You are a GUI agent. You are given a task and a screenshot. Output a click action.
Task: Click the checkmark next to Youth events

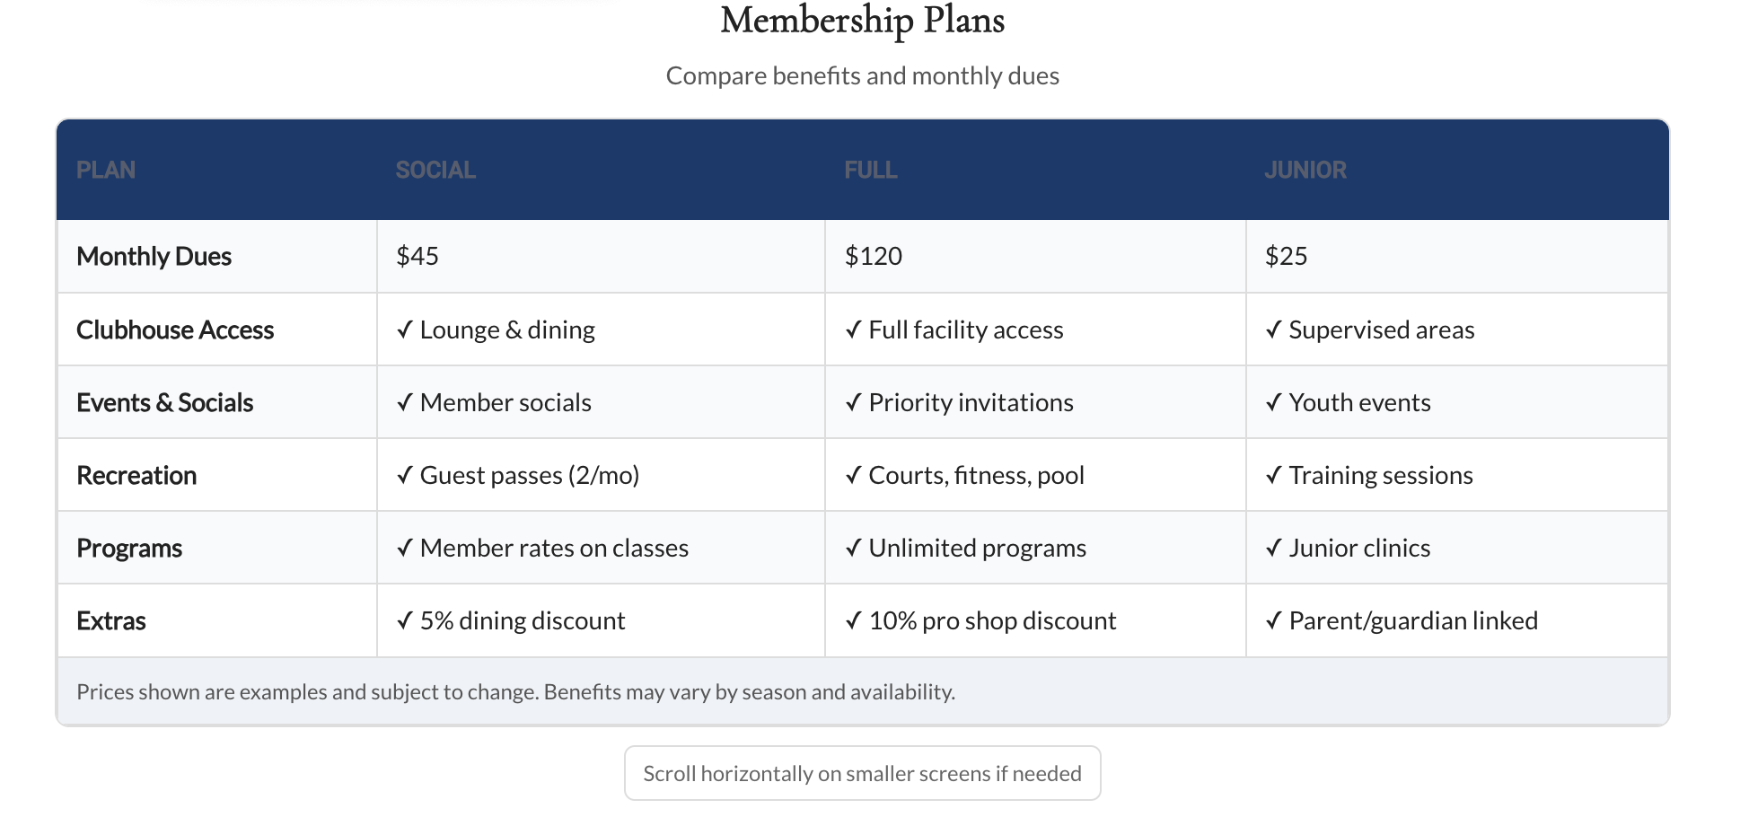coord(1273,403)
